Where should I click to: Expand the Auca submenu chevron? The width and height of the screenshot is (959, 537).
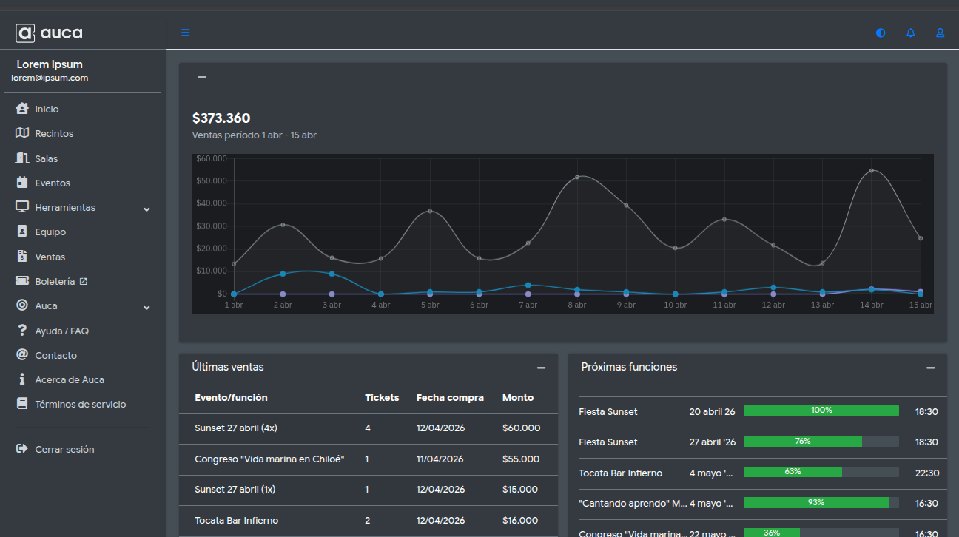pyautogui.click(x=147, y=307)
